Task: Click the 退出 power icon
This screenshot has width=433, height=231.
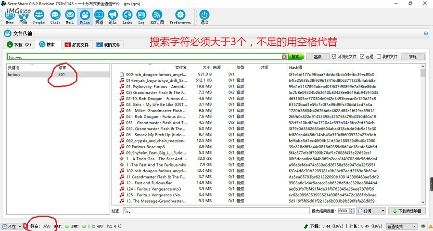Action: tap(204, 16)
